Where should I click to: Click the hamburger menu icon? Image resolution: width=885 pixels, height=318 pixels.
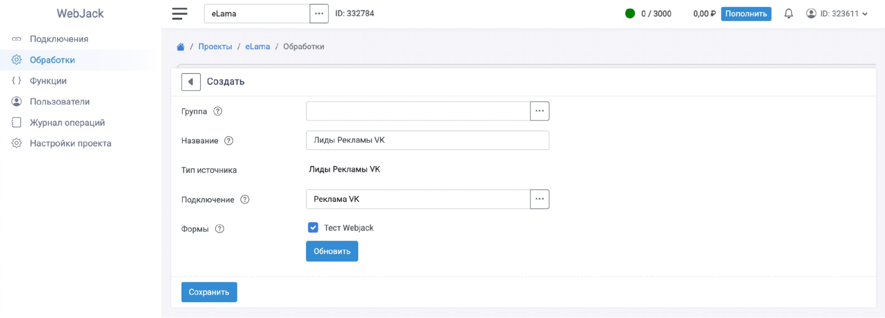click(x=179, y=14)
